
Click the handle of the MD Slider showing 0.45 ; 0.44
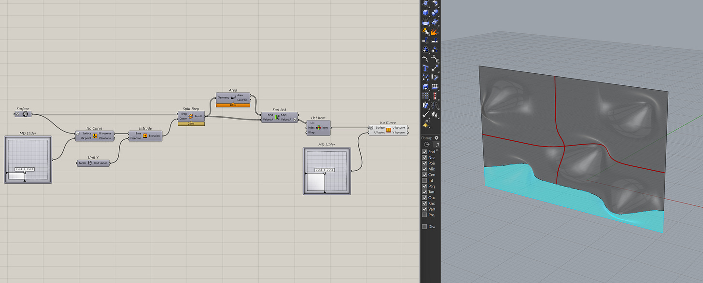324,174
